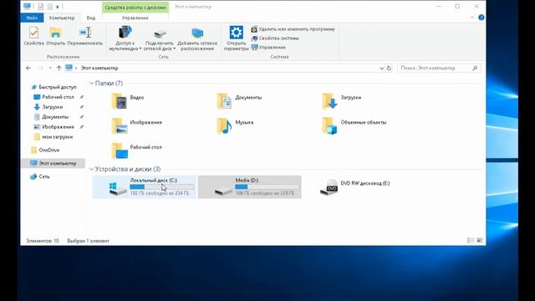Select Сеть in navigation pane
This screenshot has height=301, width=535.
point(40,176)
